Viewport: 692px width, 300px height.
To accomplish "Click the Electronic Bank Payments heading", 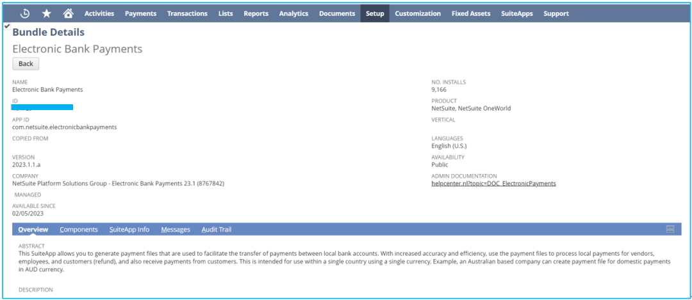I will click(78, 49).
